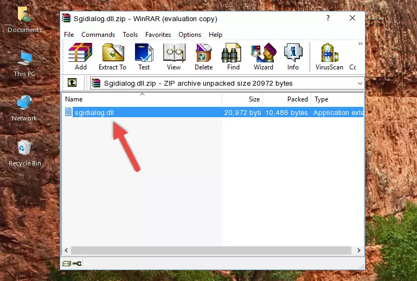Select the sgidialog.dll file row

pos(213,112)
